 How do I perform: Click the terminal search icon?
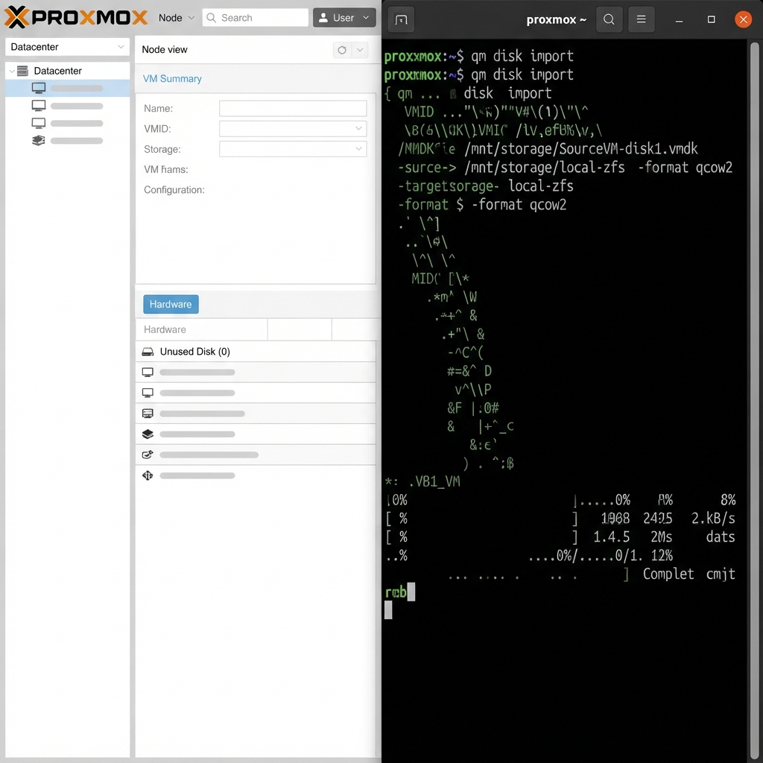pos(609,20)
